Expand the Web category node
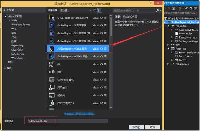The height and width of the screenshot is (131, 200). pyautogui.click(x=9, y=20)
